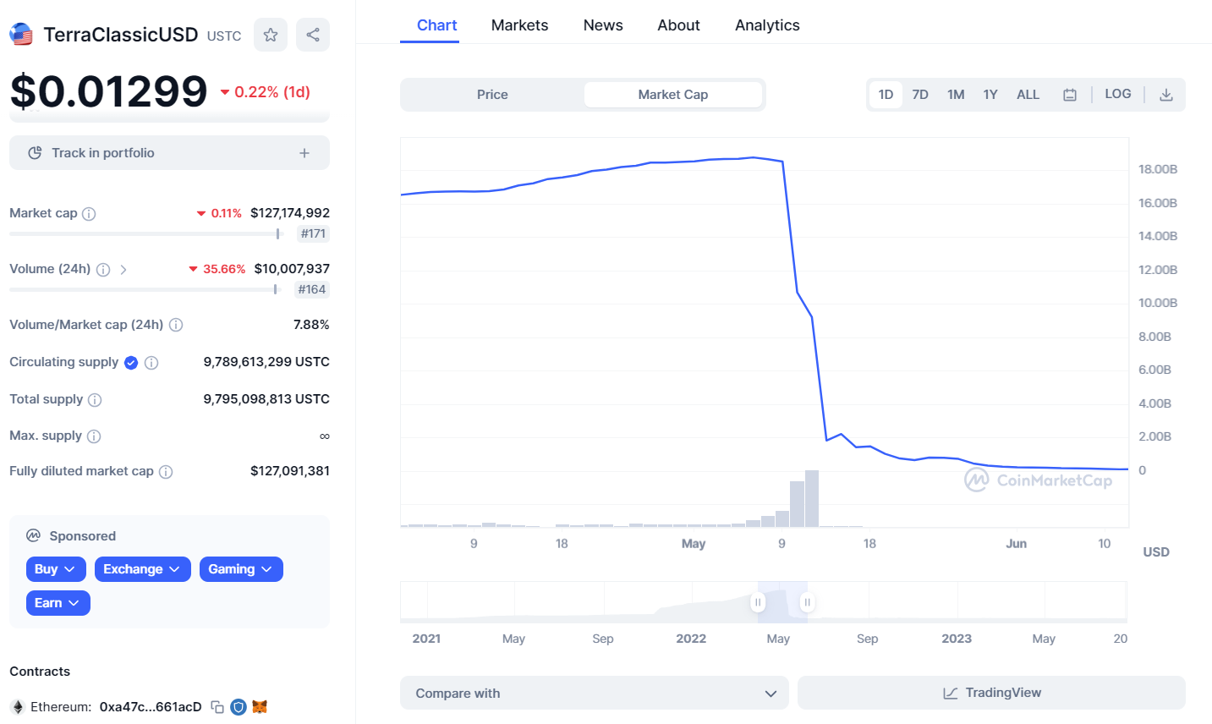Add TerraClassicUSD to watchlist with star icon

click(x=271, y=35)
